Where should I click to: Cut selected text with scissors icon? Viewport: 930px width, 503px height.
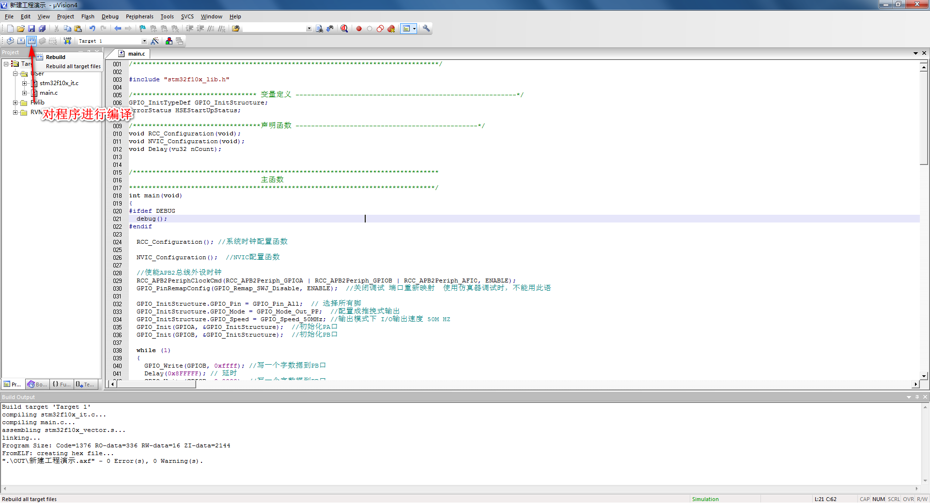(x=56, y=29)
